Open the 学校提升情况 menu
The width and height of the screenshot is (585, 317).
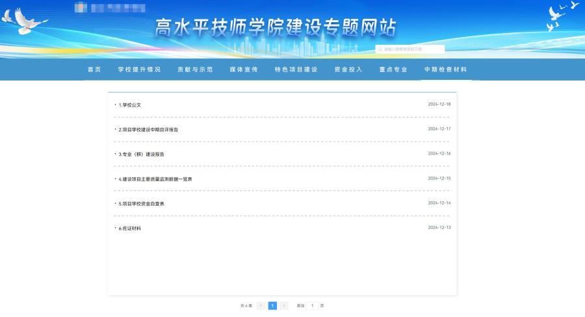click(x=139, y=70)
